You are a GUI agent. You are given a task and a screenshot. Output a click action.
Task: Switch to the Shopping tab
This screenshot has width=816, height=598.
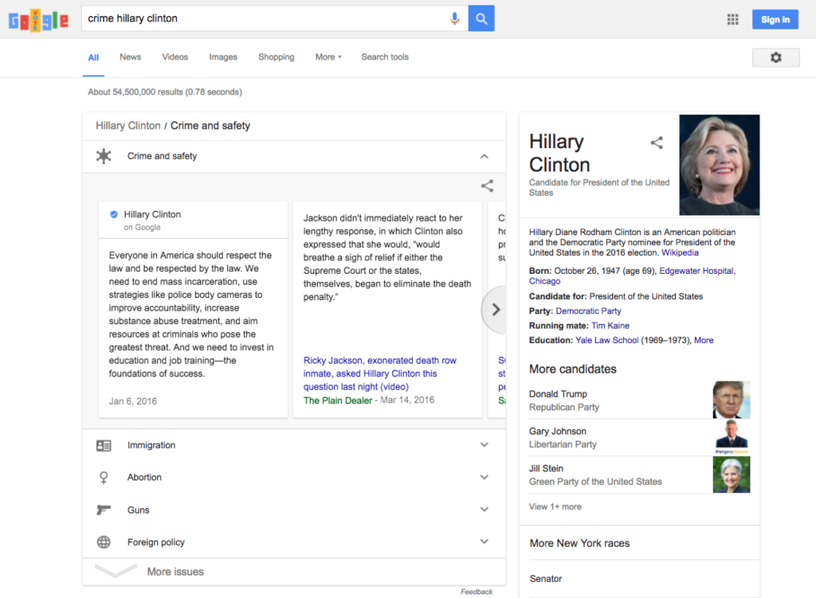coord(277,57)
